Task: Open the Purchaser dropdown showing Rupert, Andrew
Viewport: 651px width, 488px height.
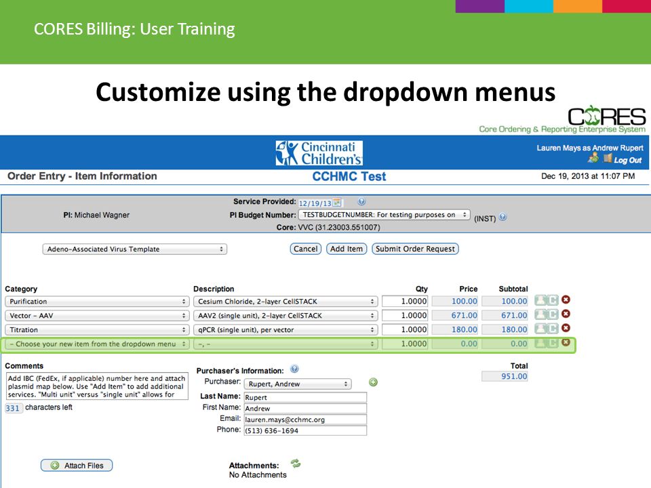Action: [x=298, y=384]
